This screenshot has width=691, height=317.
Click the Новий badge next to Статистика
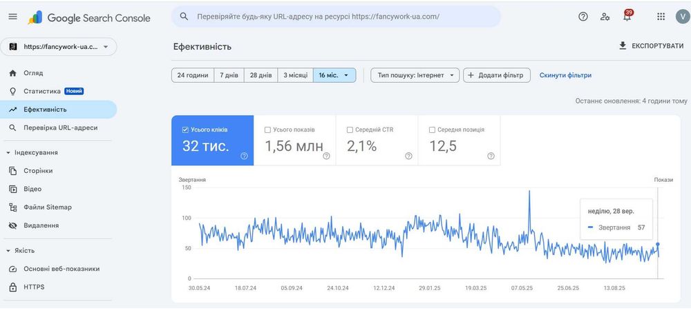[x=74, y=91]
